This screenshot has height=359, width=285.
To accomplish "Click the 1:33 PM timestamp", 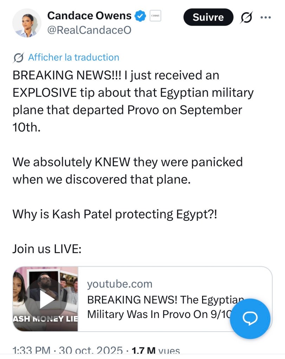I will (x=32, y=351).
